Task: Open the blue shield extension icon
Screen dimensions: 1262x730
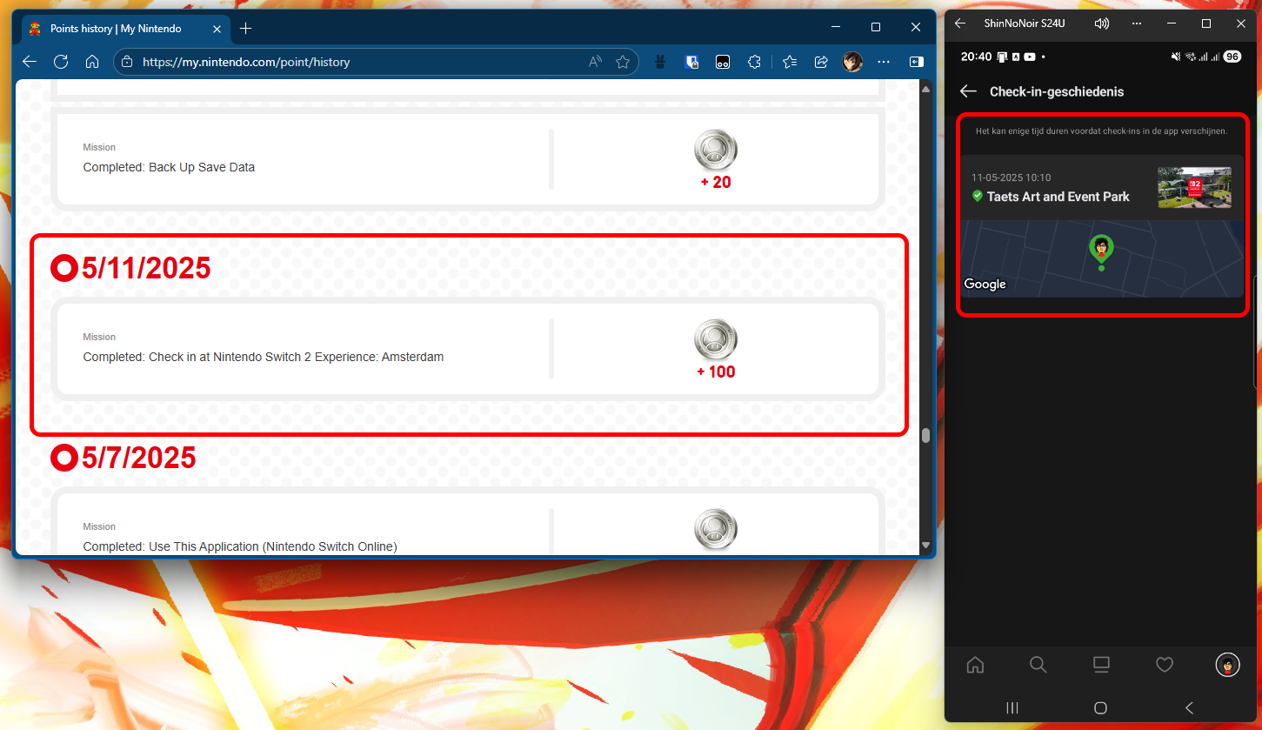Action: 692,62
